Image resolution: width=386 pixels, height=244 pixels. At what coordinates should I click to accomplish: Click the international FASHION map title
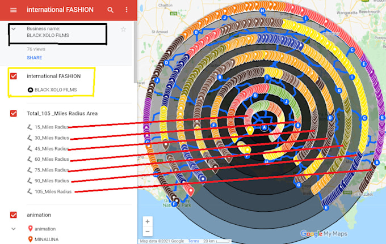[x=60, y=10]
